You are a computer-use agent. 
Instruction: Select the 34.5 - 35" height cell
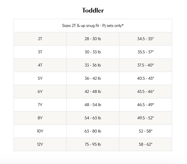[145, 39]
